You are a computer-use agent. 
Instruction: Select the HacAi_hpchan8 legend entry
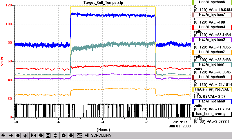click(x=212, y=2)
